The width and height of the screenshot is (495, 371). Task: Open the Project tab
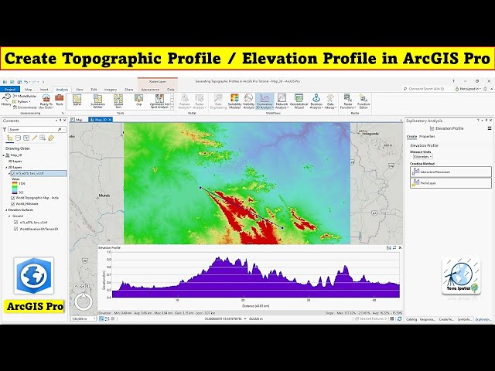[10, 90]
